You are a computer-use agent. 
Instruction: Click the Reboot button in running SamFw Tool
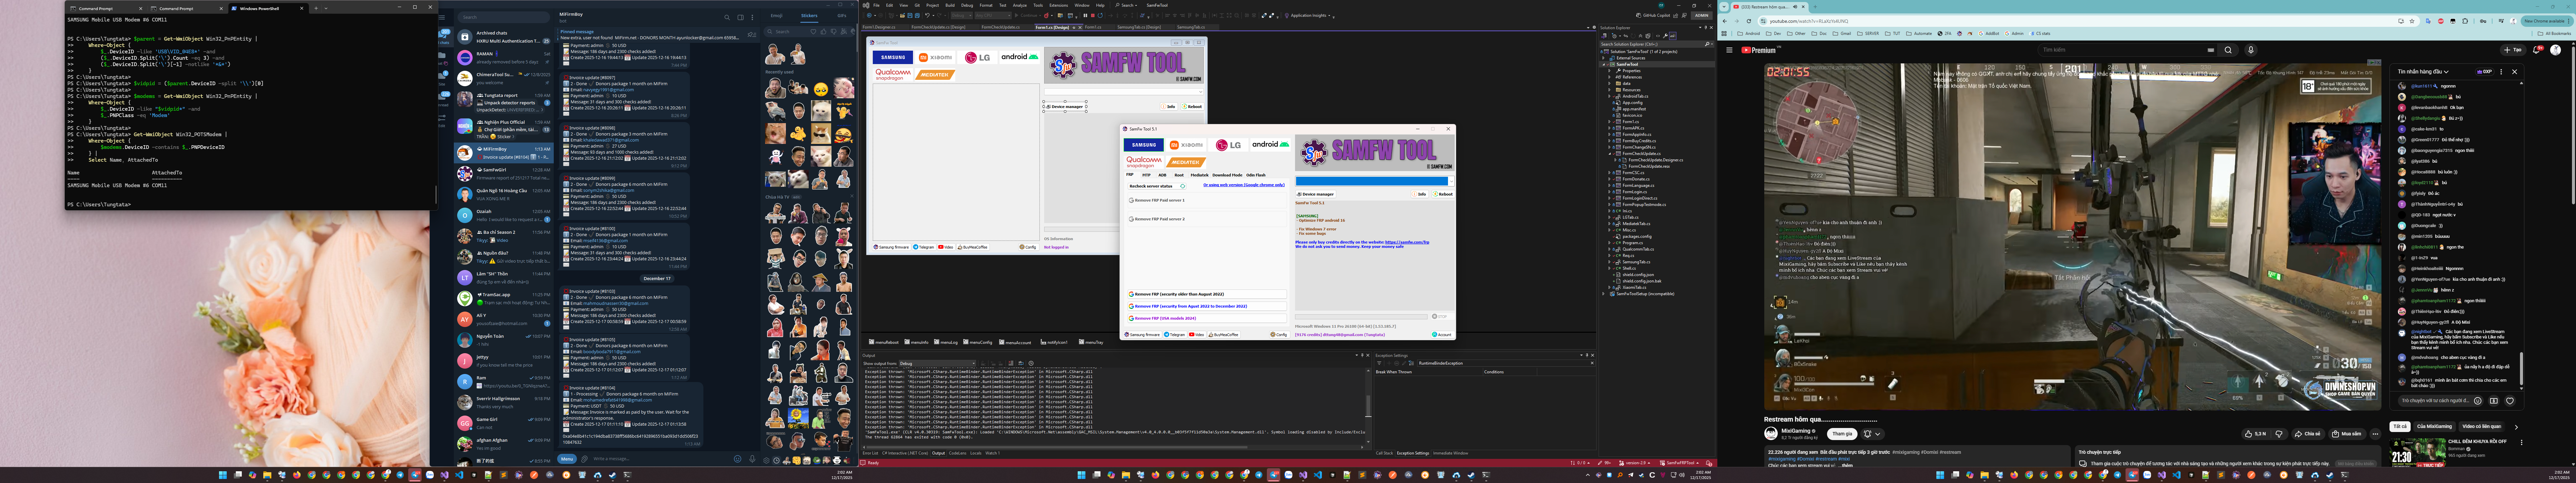pyautogui.click(x=1444, y=194)
